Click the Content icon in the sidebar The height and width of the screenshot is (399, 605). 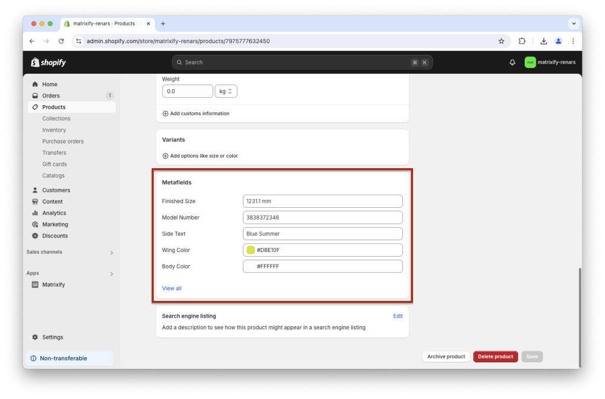(35, 201)
